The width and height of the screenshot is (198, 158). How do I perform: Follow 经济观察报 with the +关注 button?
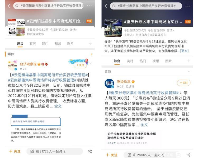click(x=80, y=65)
